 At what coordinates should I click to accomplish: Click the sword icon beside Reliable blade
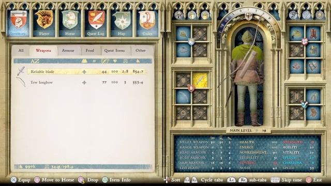click(21, 71)
